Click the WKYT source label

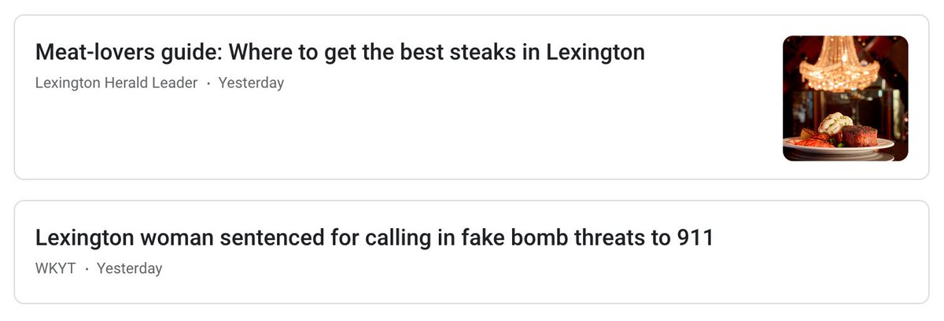tap(55, 268)
